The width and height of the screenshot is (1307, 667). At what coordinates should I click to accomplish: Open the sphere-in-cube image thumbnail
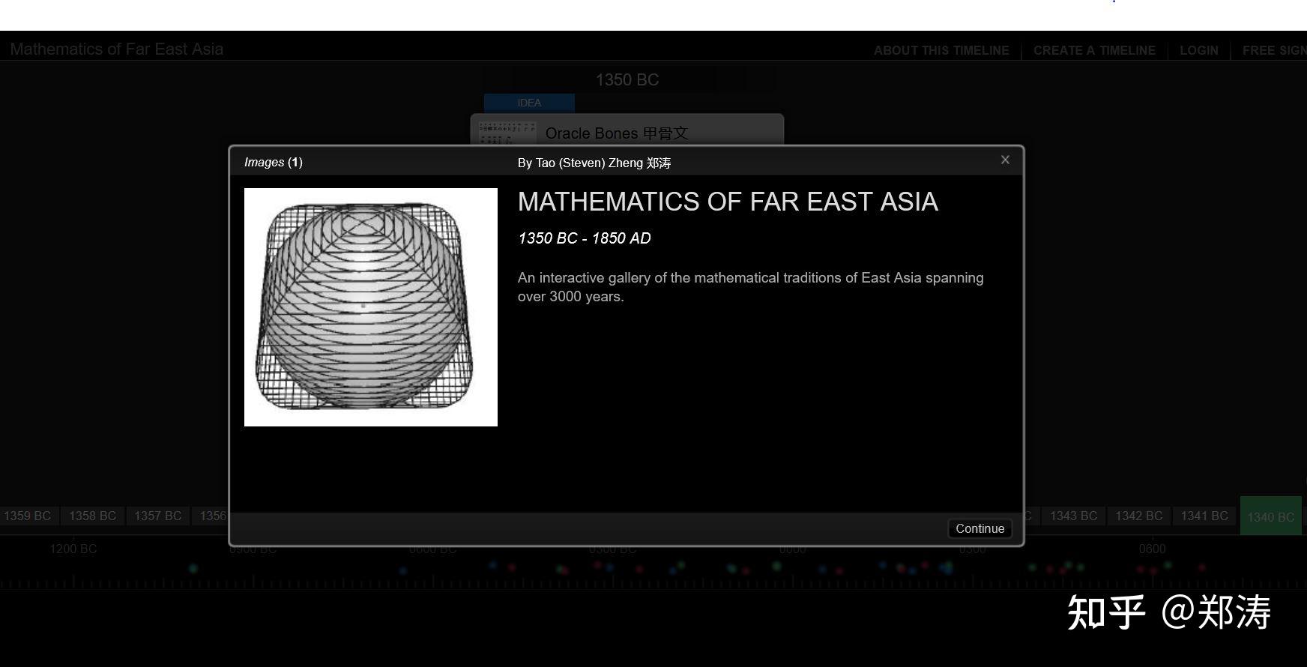(371, 307)
